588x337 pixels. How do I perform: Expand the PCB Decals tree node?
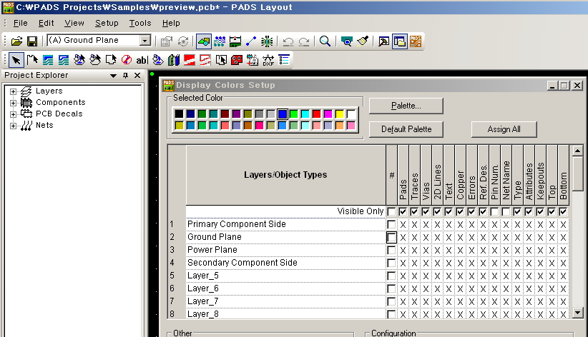click(x=13, y=114)
